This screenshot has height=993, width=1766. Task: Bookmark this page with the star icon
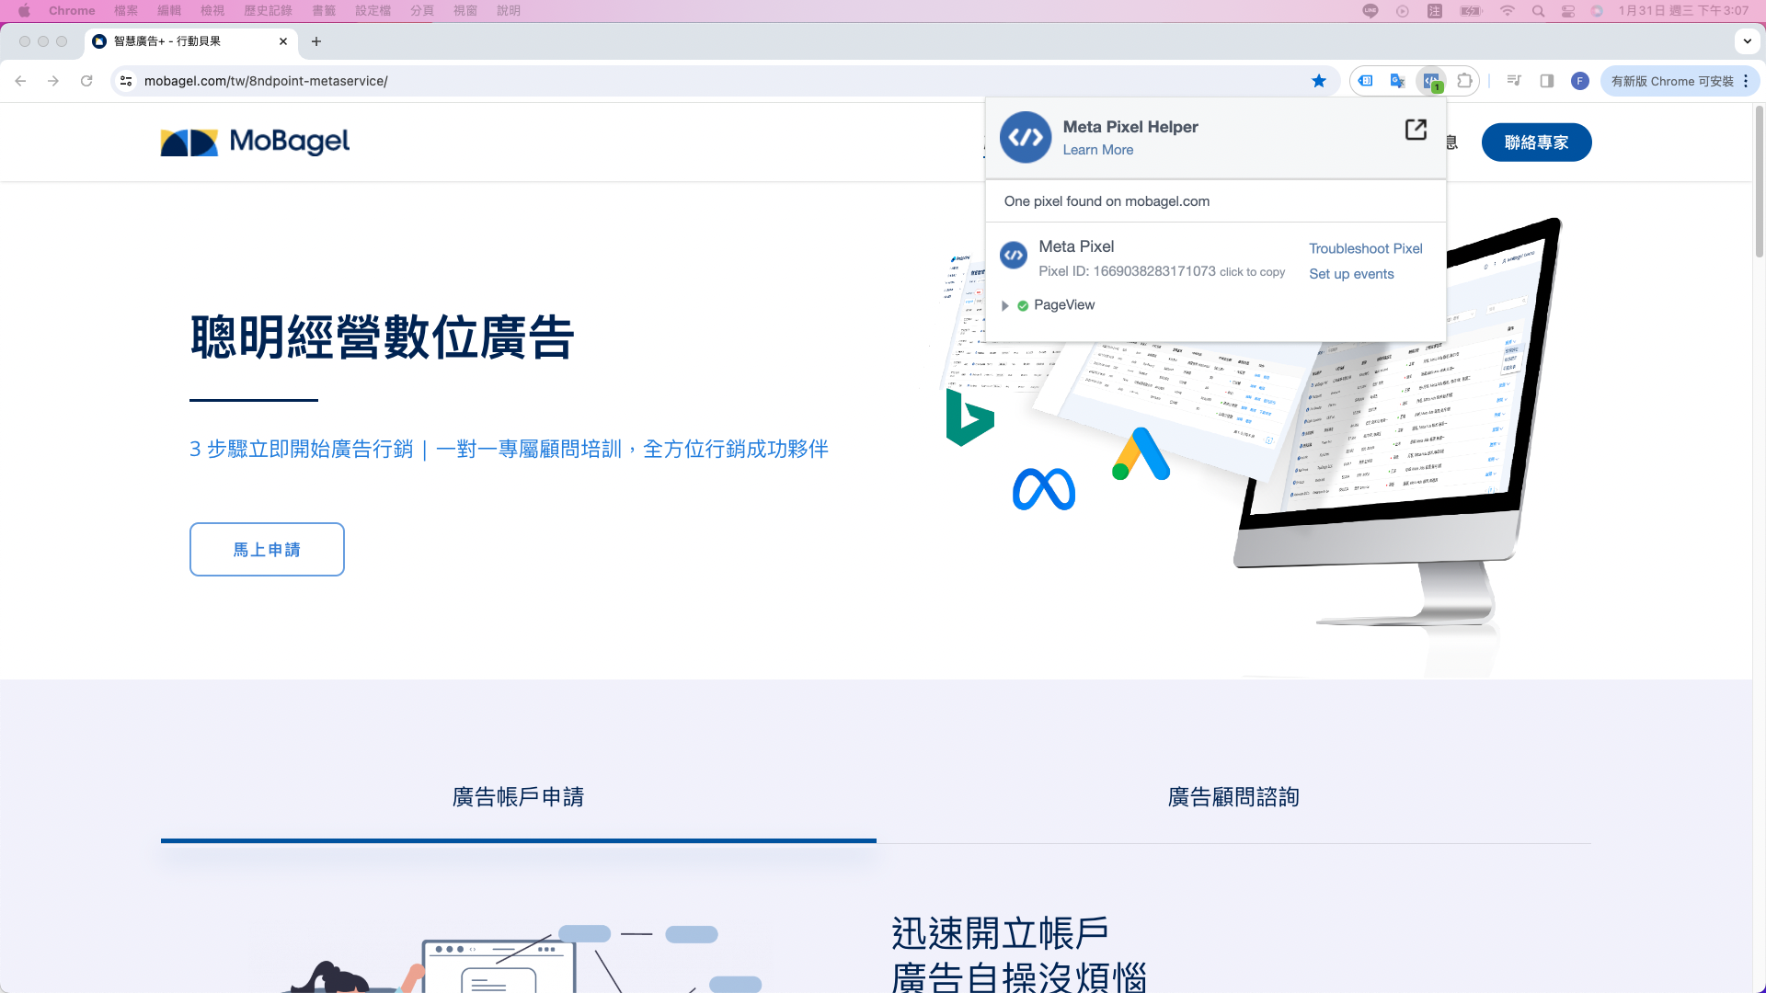(x=1319, y=81)
